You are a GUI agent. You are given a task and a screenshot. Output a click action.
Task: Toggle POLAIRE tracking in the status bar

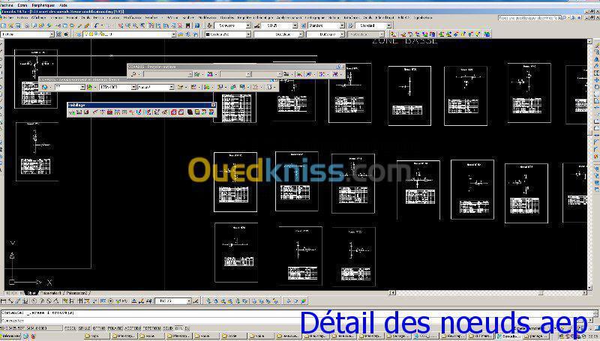tap(115, 328)
